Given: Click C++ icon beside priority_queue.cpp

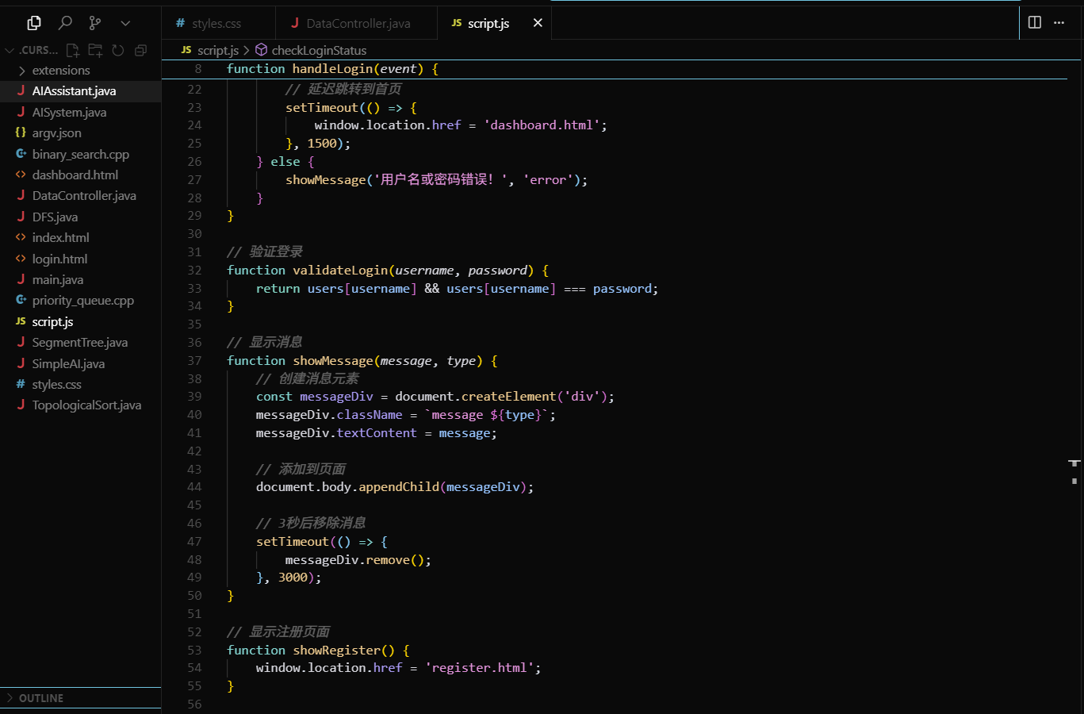Looking at the screenshot, I should coord(21,300).
